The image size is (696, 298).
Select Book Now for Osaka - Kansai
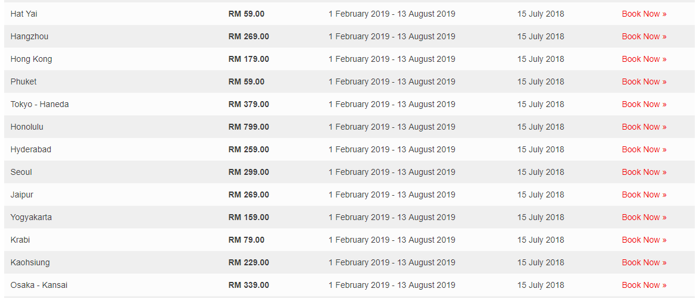coord(644,285)
